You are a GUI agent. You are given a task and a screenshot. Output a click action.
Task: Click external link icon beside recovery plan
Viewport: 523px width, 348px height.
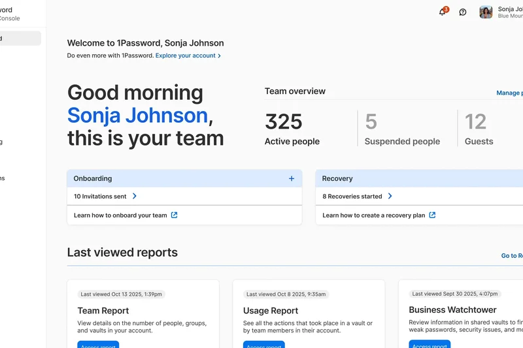(x=432, y=215)
